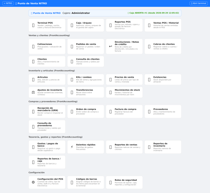Image resolution: width=210 pixels, height=193 pixels.
Task: Click the Transferencias card icon
Action: pyautogui.click(x=72, y=92)
